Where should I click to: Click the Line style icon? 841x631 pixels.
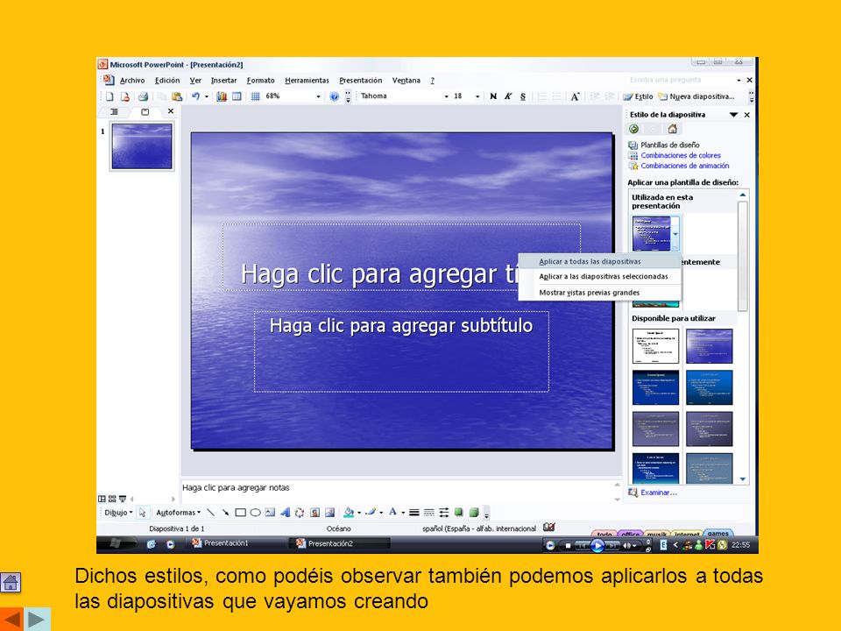click(414, 513)
